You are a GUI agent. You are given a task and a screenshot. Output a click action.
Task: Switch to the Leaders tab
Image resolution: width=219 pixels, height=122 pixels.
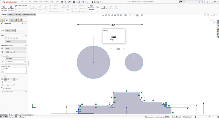(8, 30)
